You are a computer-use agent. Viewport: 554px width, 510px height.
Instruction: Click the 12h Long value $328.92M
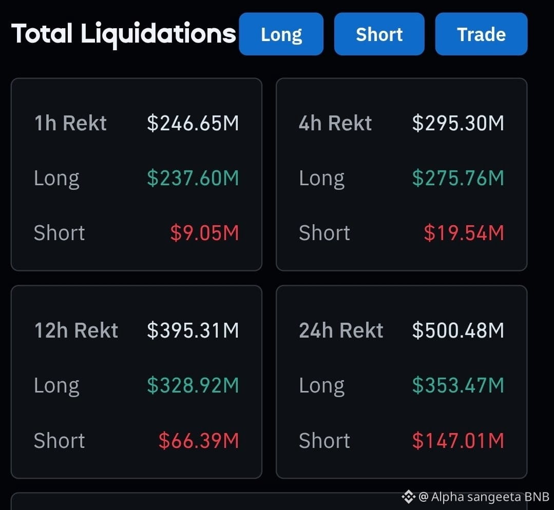point(193,385)
